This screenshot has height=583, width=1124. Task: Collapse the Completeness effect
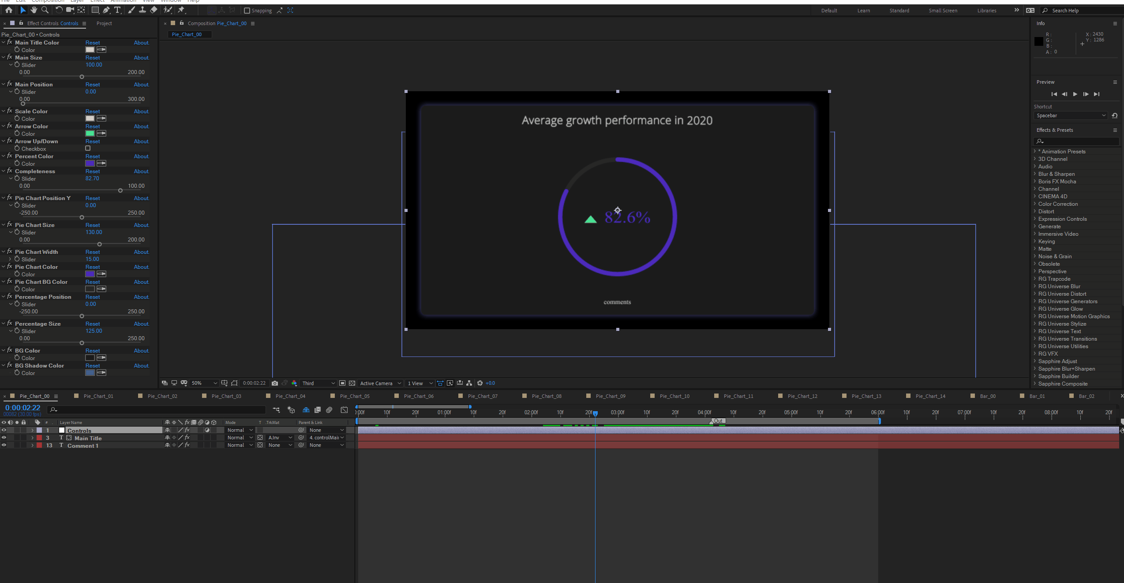(4, 171)
